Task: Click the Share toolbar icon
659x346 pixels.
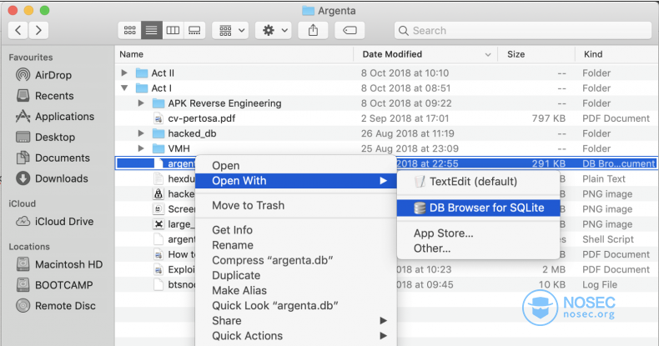Action: coord(313,30)
